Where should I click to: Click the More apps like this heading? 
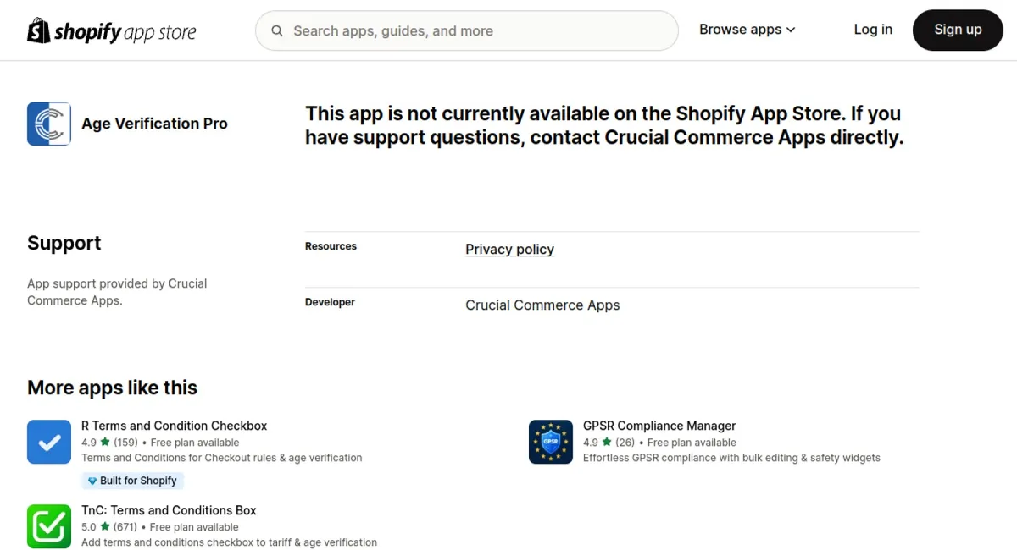coord(112,388)
